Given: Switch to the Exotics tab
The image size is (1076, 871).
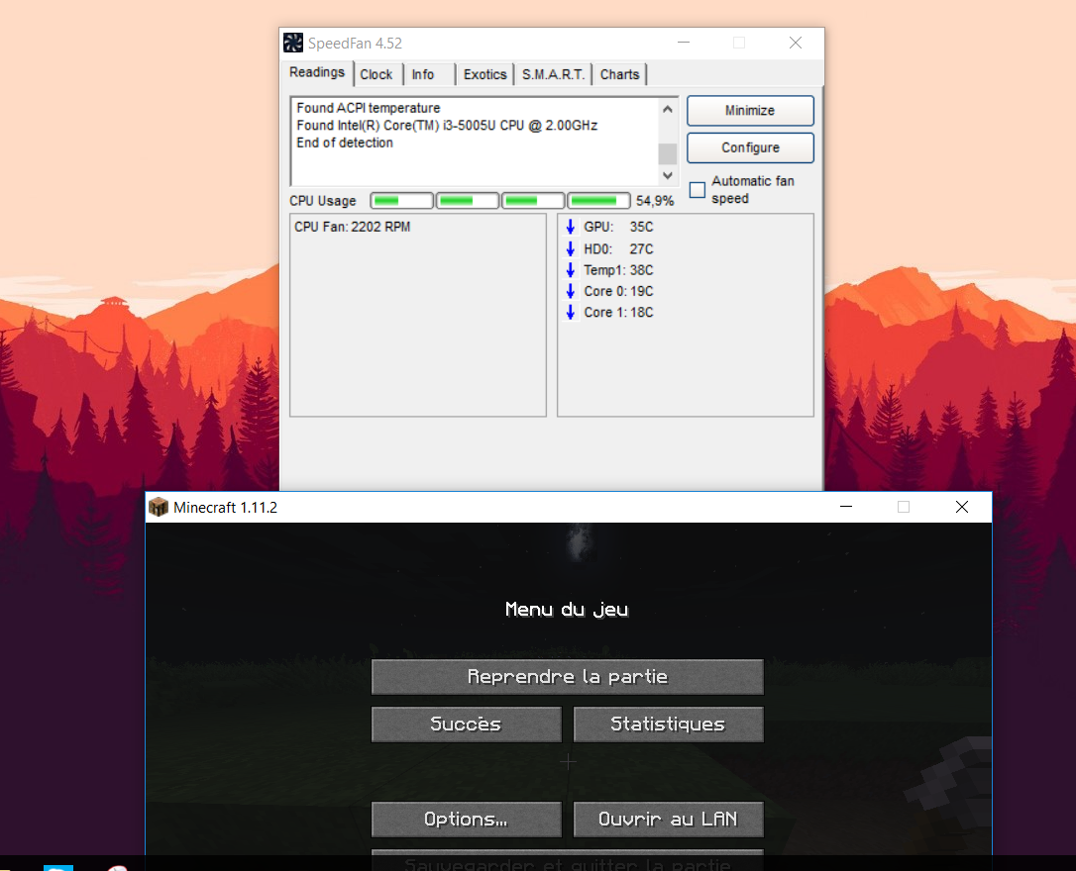Looking at the screenshot, I should (484, 74).
